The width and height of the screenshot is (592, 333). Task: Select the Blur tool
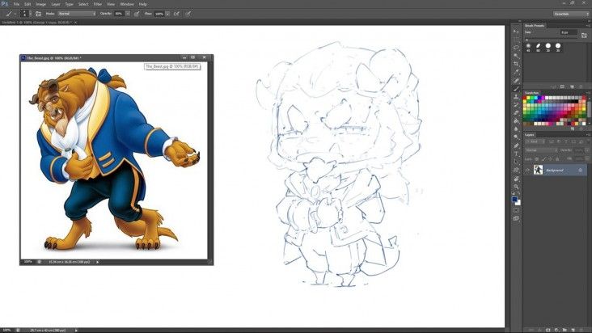pos(516,129)
